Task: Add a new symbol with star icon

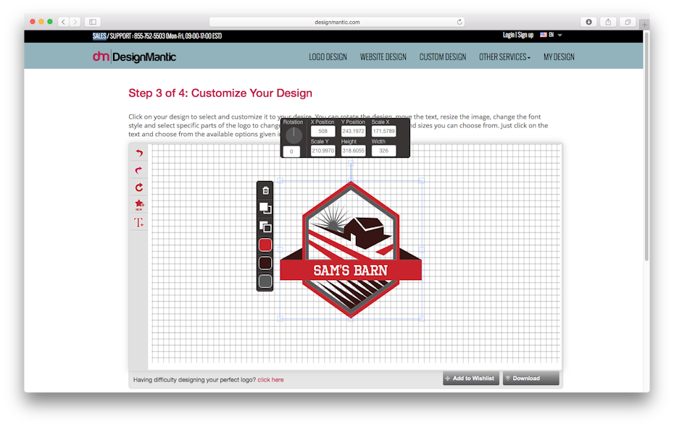Action: 139,206
